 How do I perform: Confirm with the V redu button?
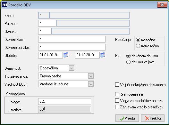pos(127,118)
